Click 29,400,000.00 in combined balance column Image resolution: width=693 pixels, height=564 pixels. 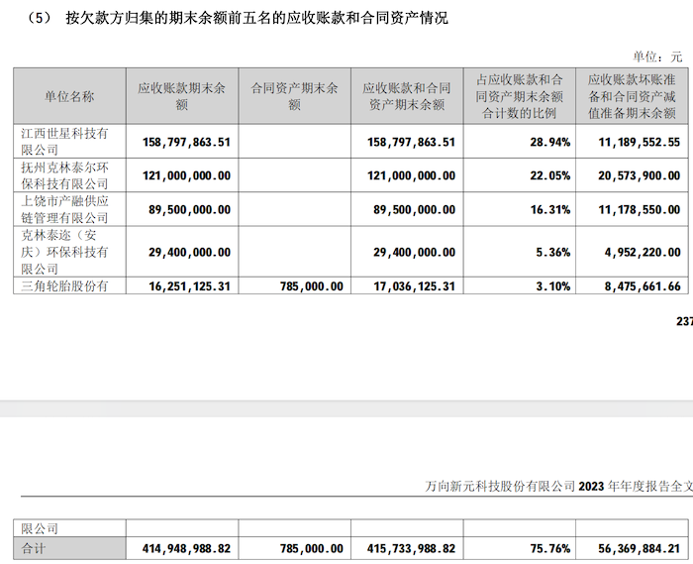pyautogui.click(x=414, y=252)
